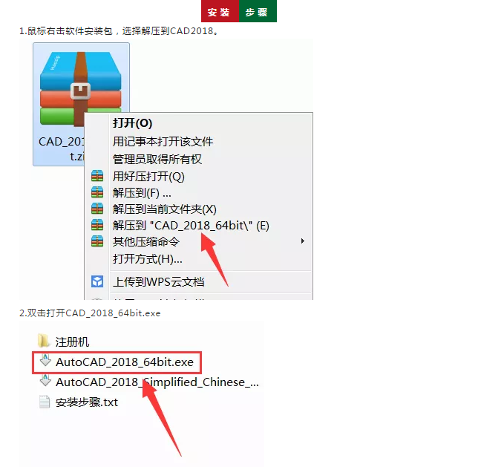
Task: Expand the 其他压缩命令 submenu arrow
Action: pyautogui.click(x=303, y=241)
